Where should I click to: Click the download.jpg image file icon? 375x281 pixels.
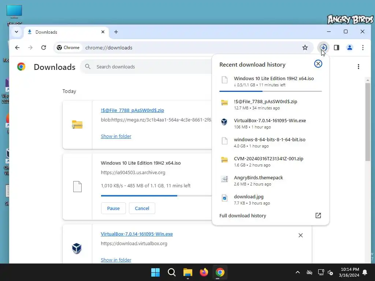tap(224, 198)
